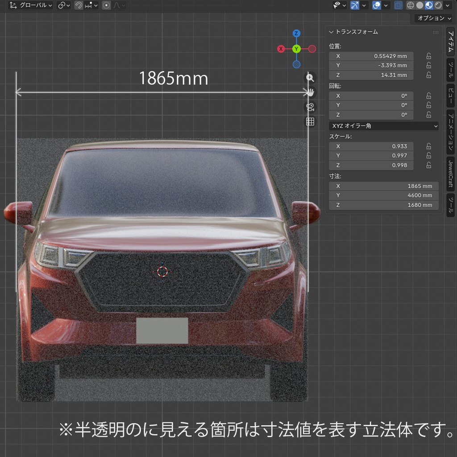Open the gizmo options dropdown arrow

click(364, 5)
